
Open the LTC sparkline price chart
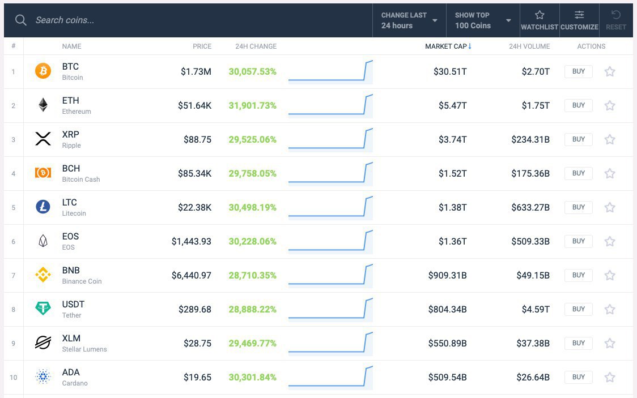(x=330, y=208)
